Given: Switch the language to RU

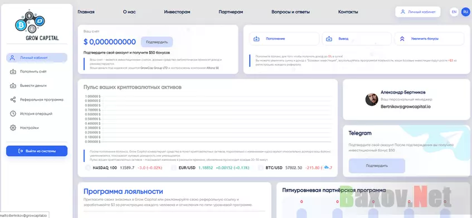Looking at the screenshot, I should tap(466, 12).
